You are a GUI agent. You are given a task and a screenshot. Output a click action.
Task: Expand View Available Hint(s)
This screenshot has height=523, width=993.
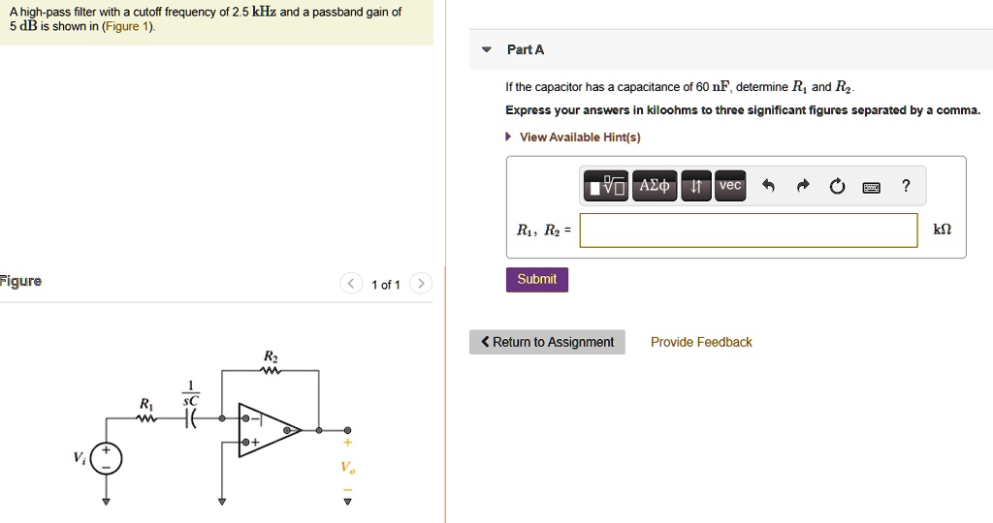click(580, 138)
